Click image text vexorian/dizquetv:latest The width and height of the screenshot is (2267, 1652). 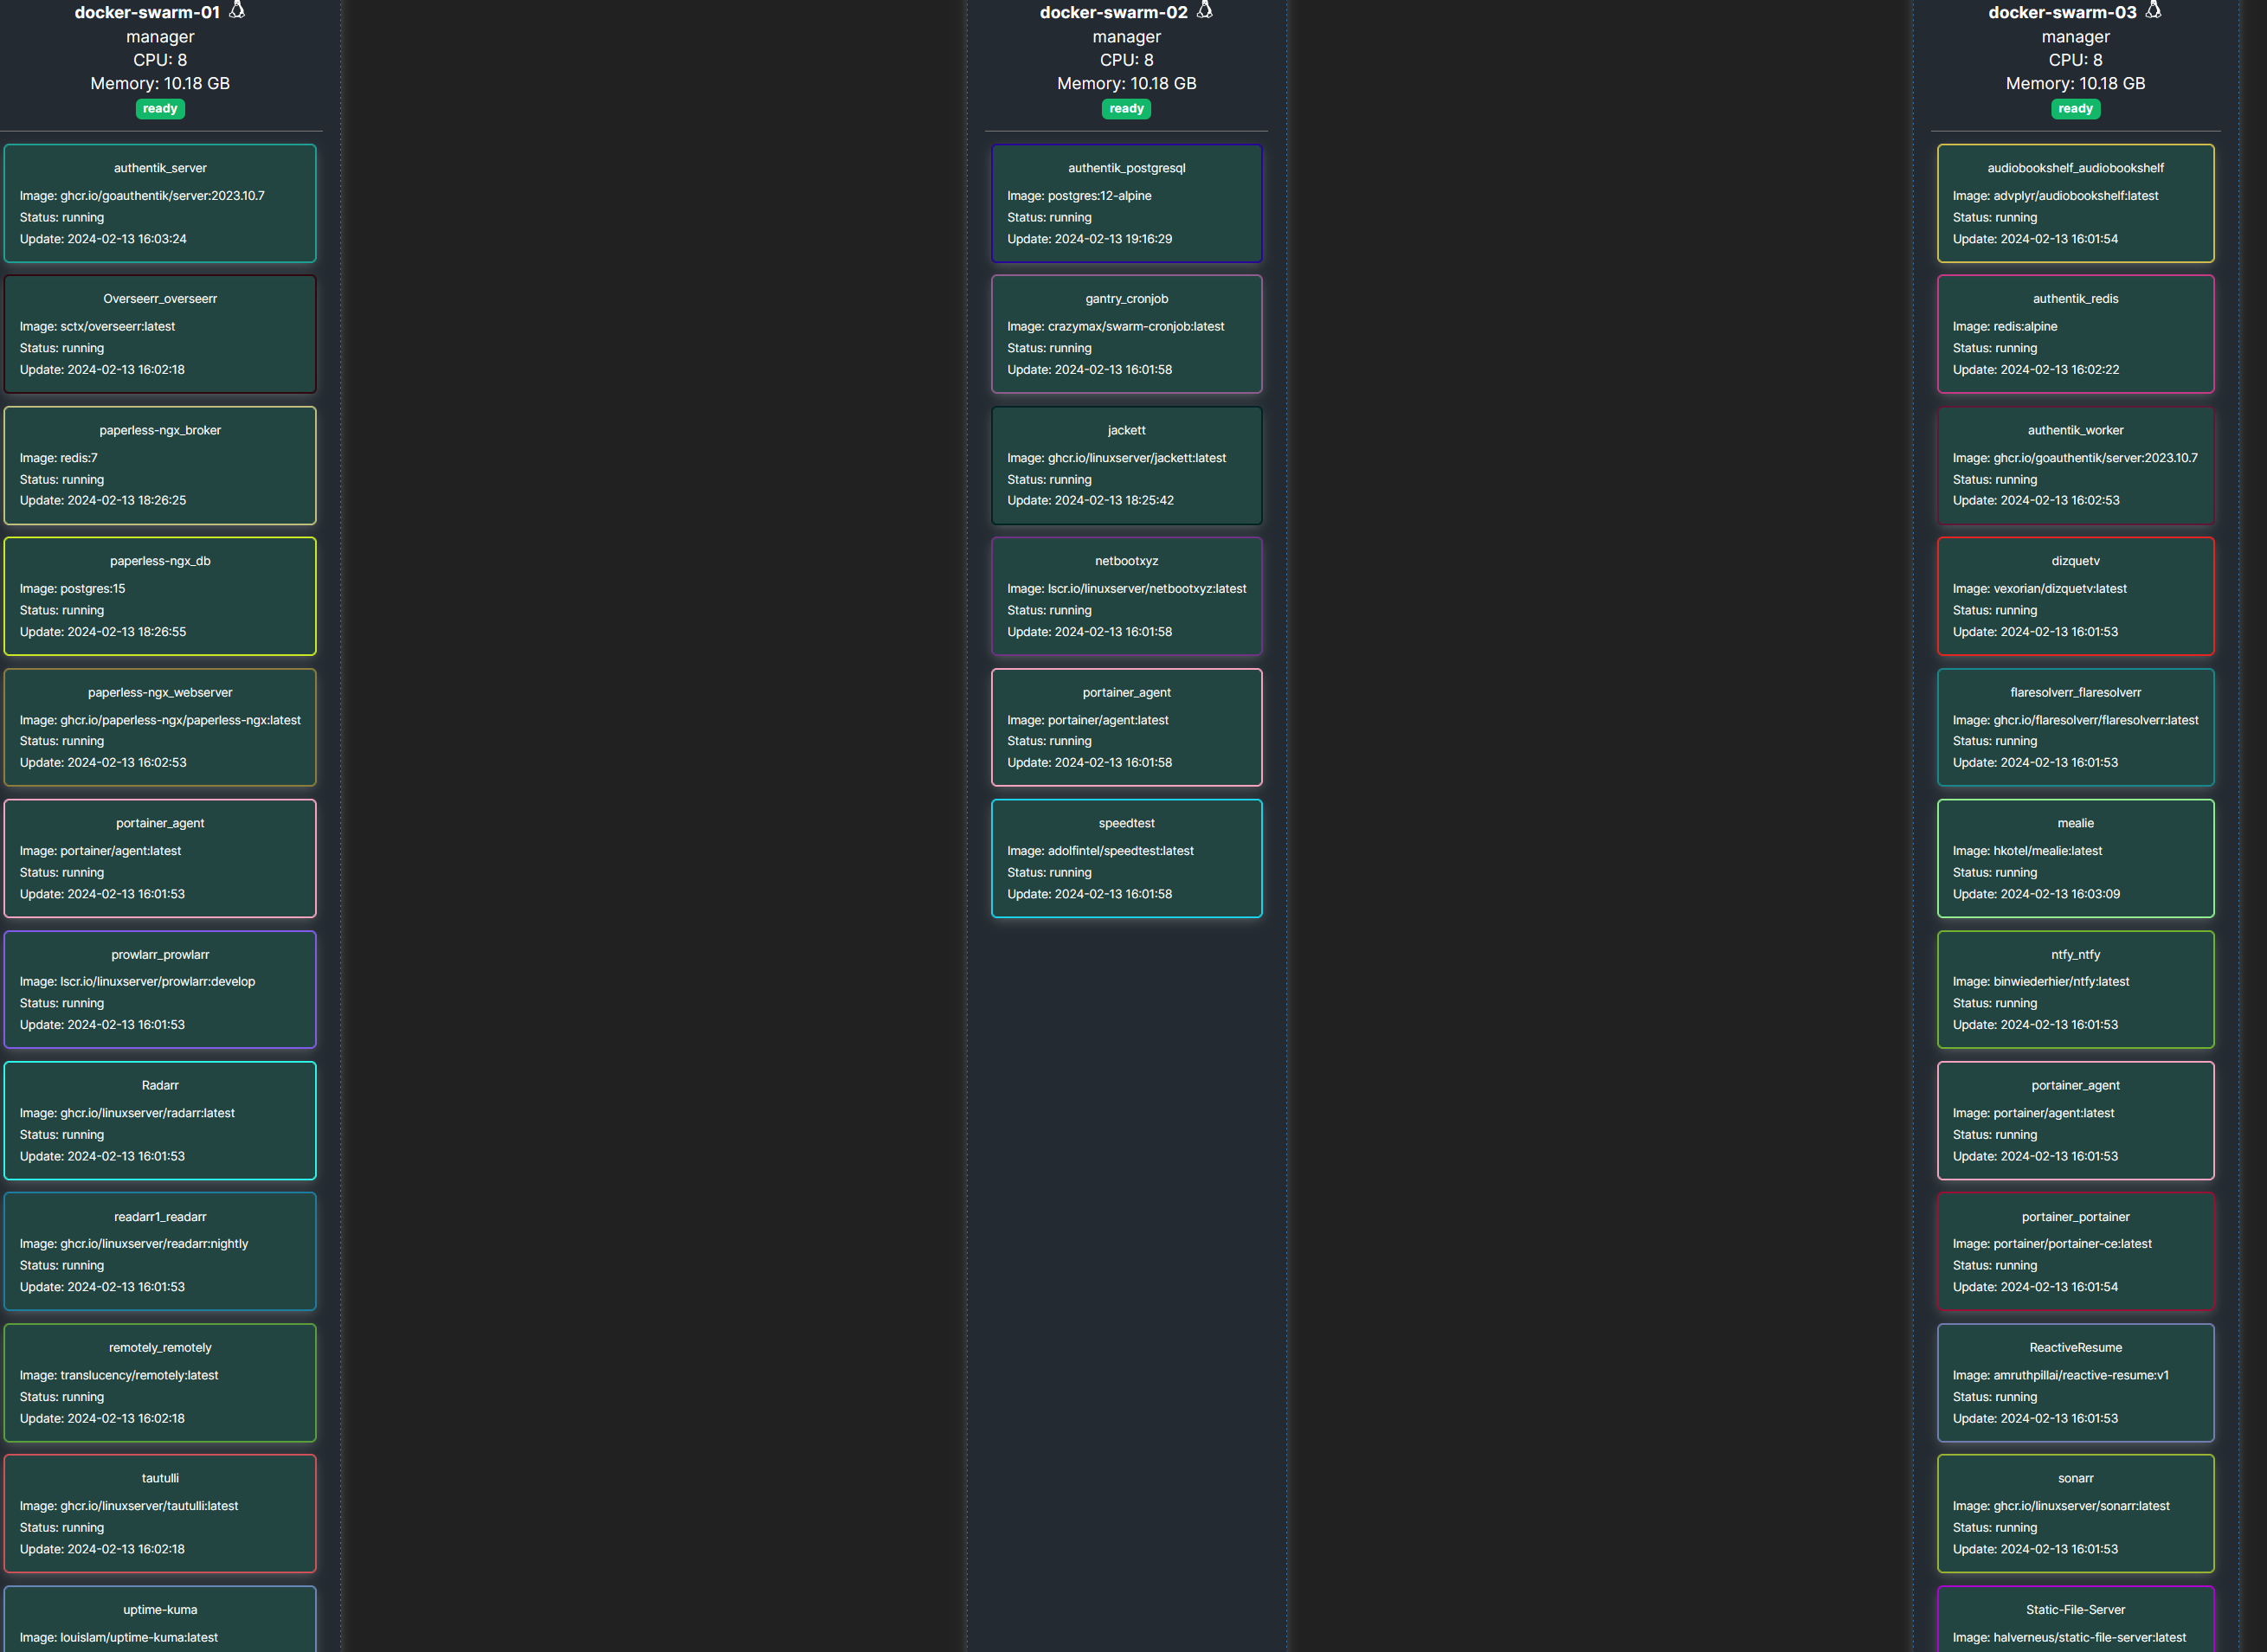(2059, 589)
